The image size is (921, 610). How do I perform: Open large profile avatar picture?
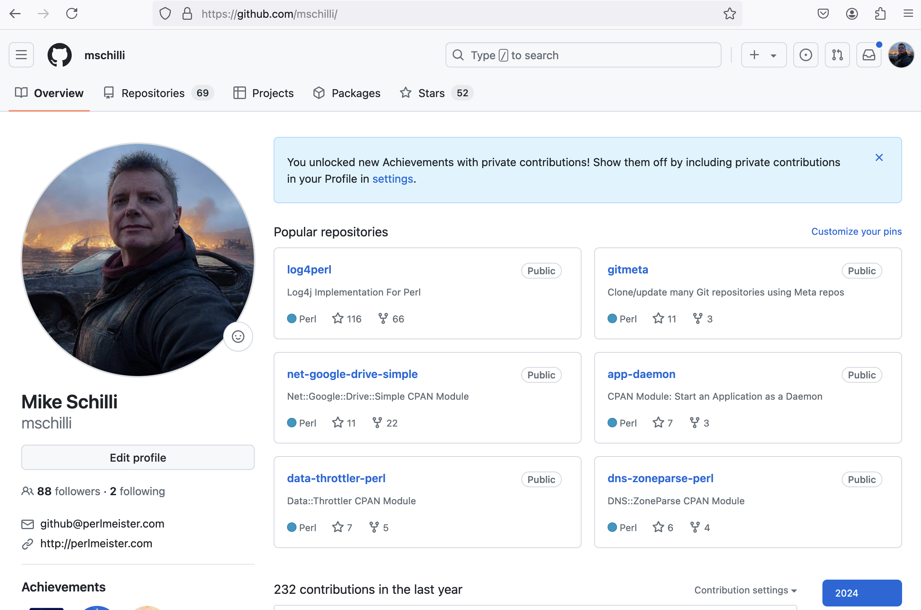138,260
